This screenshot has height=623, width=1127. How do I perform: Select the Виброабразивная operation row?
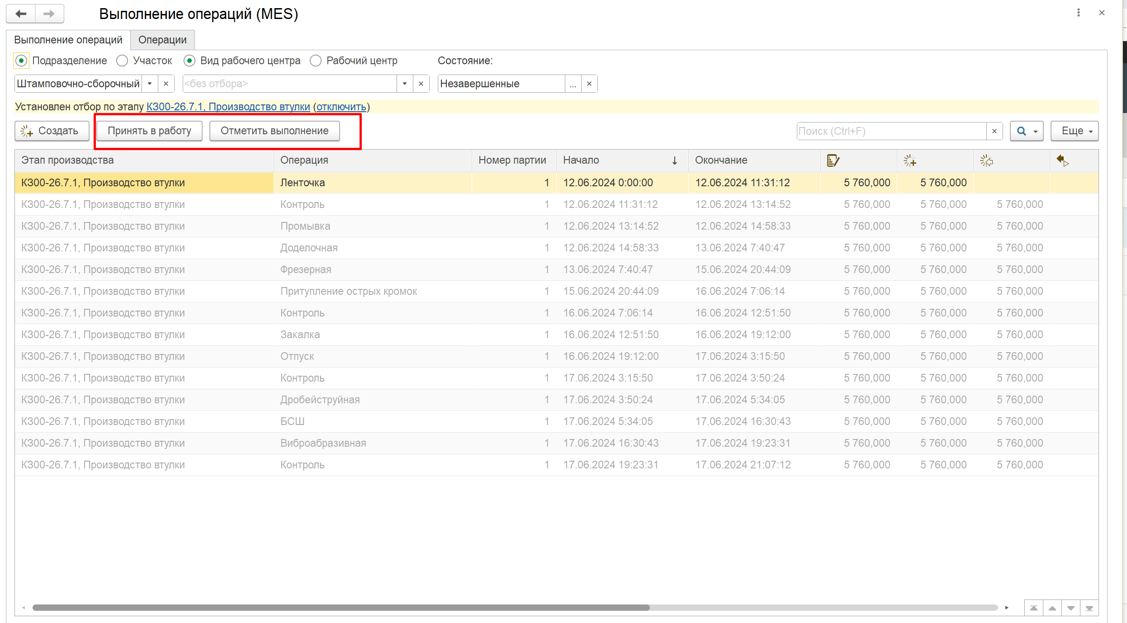point(557,443)
